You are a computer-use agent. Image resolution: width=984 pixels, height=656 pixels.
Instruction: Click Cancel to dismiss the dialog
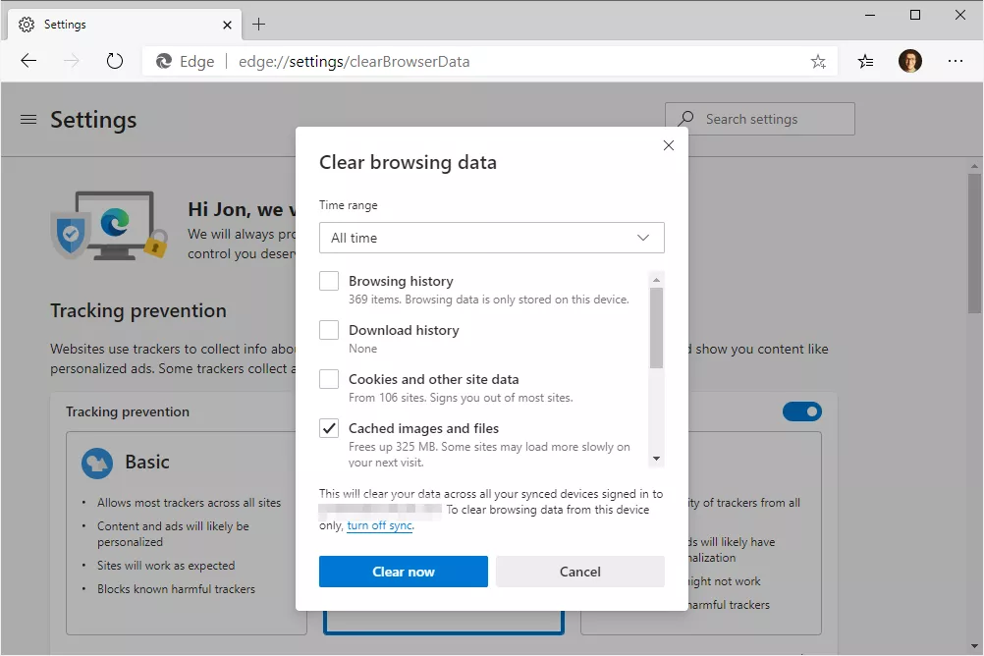pos(579,571)
